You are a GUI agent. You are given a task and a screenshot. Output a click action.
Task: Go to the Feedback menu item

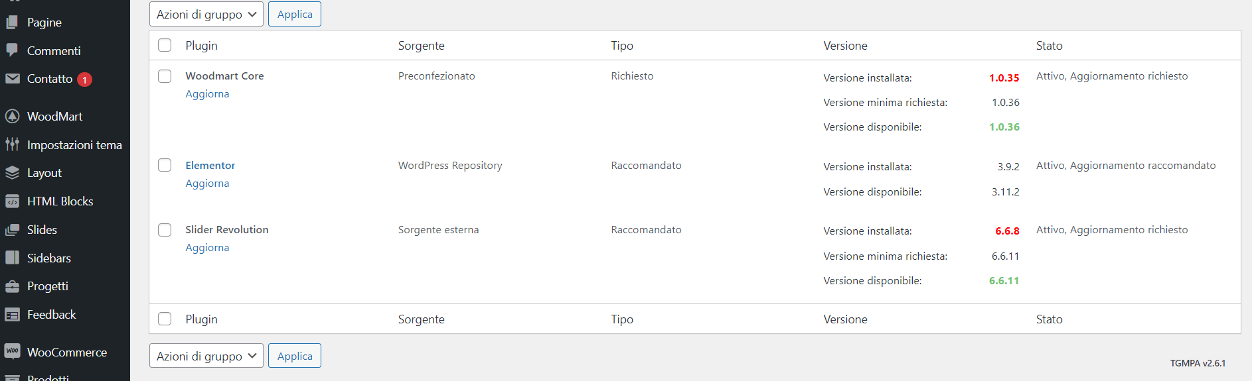[51, 315]
